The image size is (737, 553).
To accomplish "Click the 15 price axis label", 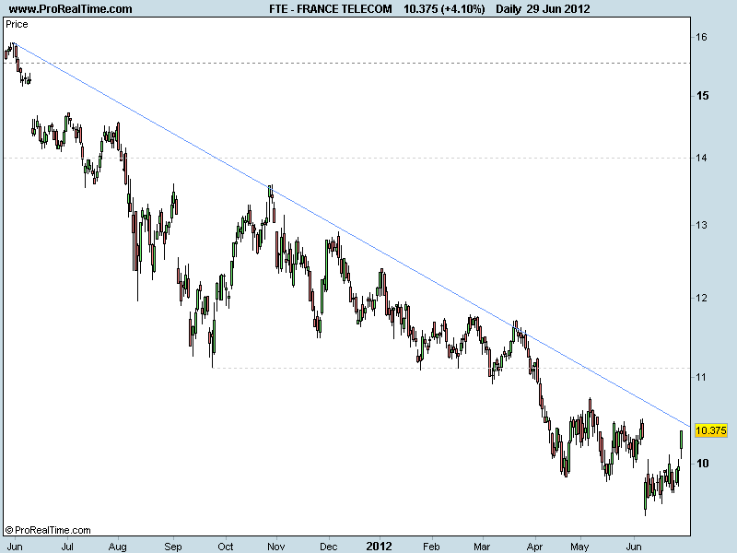I will (702, 96).
